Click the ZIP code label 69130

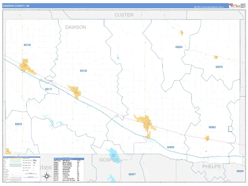(83, 71)
